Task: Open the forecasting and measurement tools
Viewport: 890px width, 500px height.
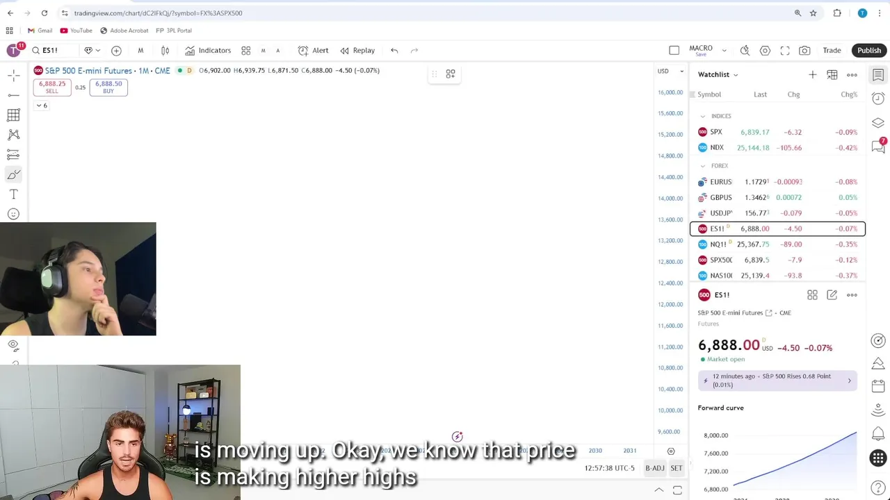Action: [13, 154]
